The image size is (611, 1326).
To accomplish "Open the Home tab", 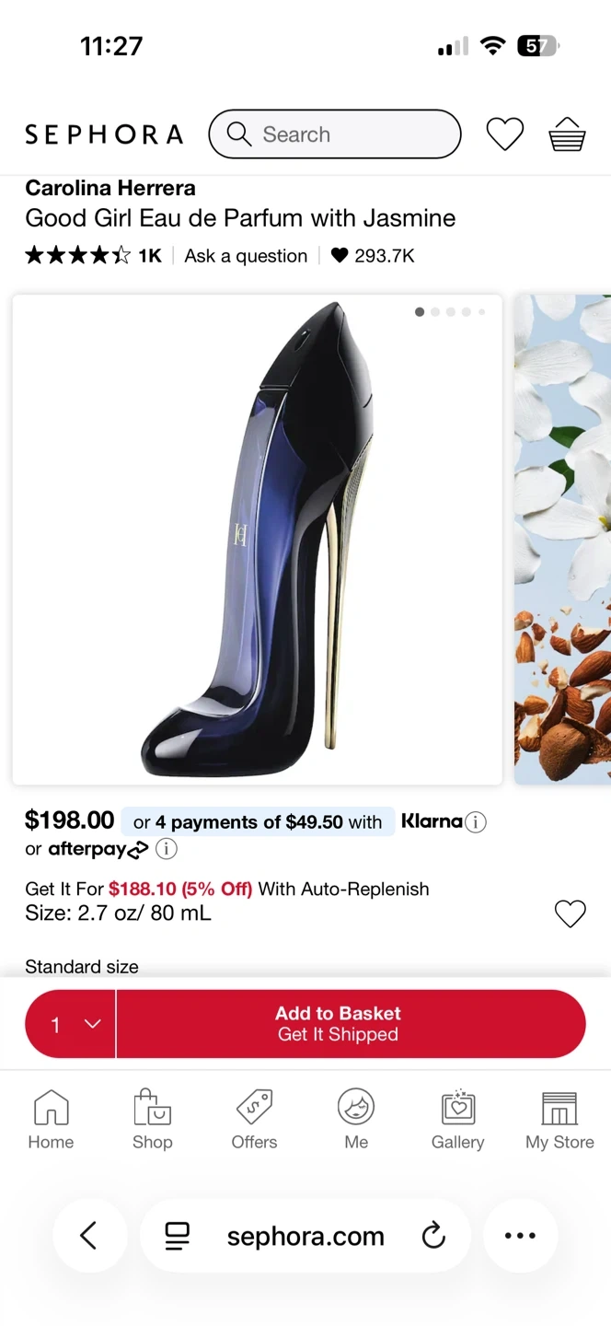I will [x=51, y=1119].
